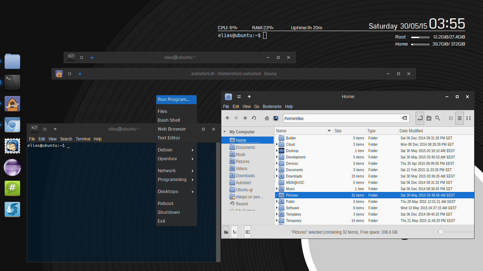
Task: Open the File menu in Home window
Action: pos(226,107)
